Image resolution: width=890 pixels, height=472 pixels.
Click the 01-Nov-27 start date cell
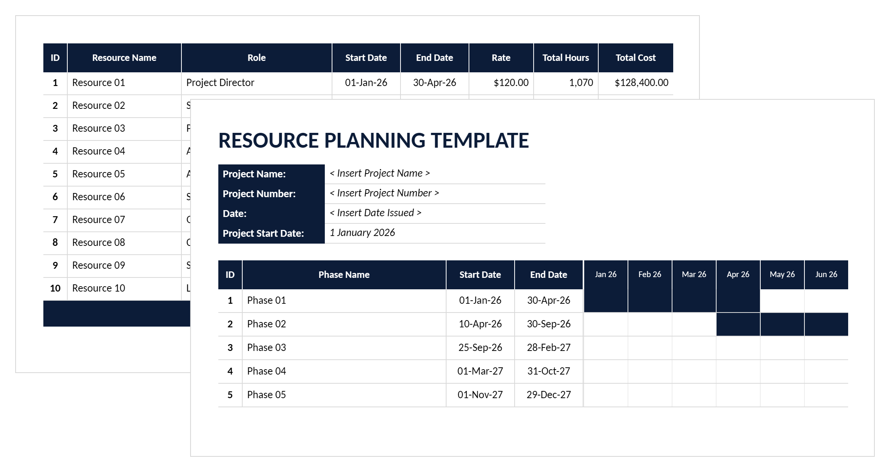480,395
